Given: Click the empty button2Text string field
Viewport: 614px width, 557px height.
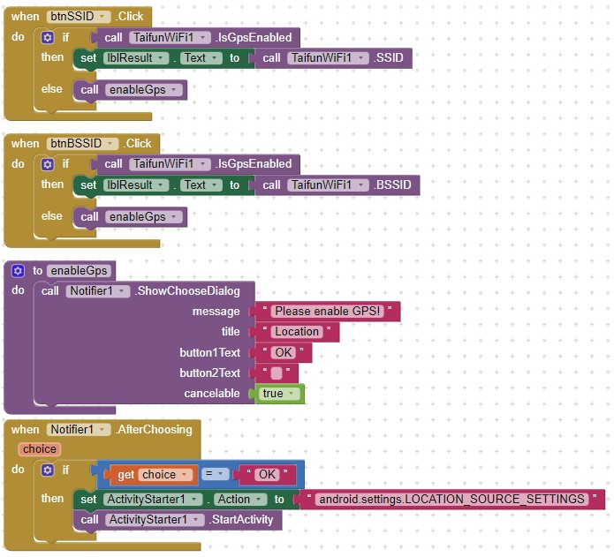Looking at the screenshot, I should pos(277,373).
